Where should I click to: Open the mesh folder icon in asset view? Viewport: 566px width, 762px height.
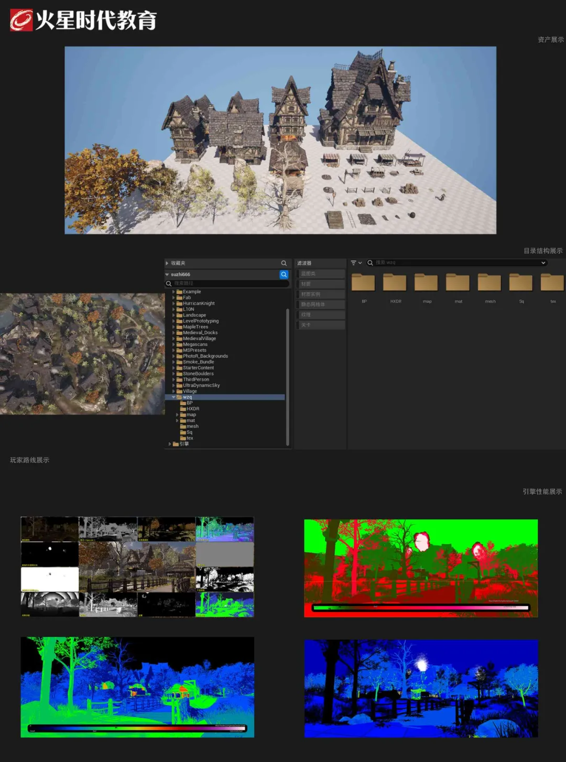[489, 282]
